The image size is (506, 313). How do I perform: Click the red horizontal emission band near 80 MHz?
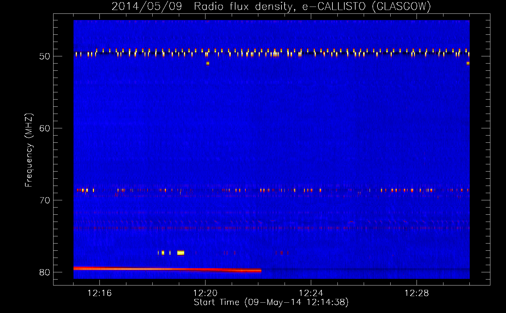(x=167, y=269)
